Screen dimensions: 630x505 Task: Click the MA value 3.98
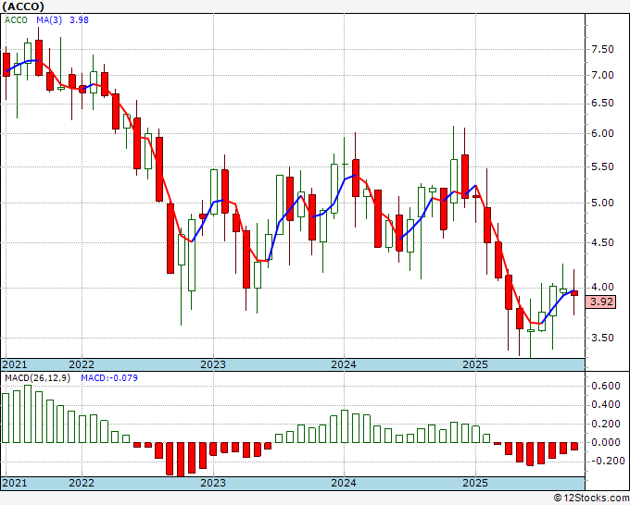pyautogui.click(x=79, y=20)
